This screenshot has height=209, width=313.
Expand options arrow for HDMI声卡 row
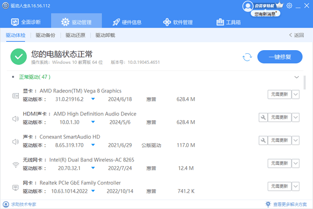click(295, 118)
